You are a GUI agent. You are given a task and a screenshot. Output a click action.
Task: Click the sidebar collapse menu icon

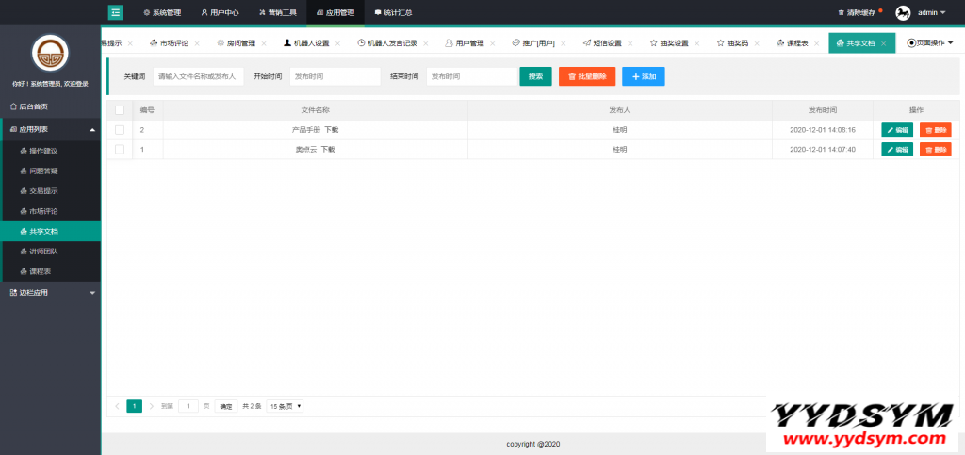[x=116, y=12]
